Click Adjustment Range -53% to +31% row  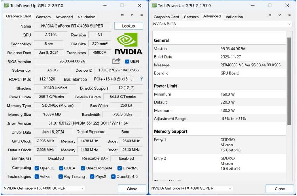pyautogui.click(x=219, y=119)
